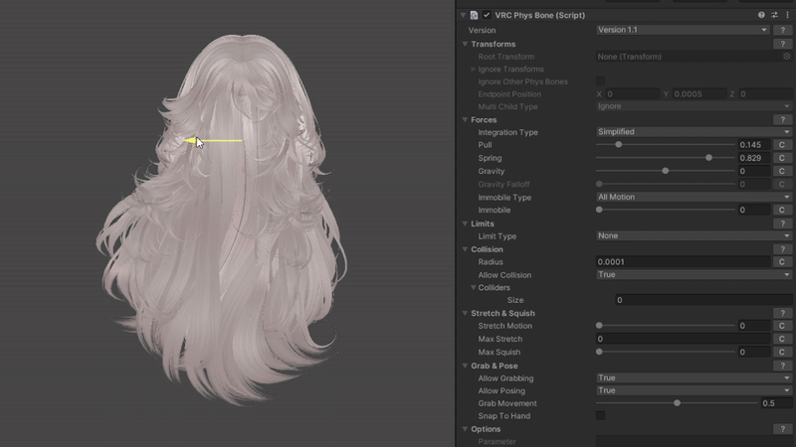Click the Root Transform object picker icon

click(786, 57)
